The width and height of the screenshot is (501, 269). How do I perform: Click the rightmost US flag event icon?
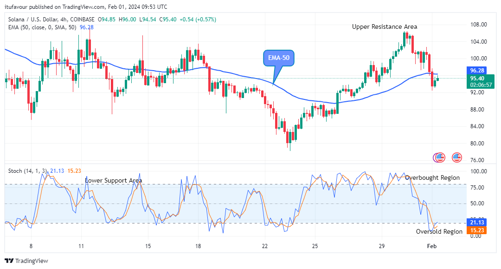(x=456, y=157)
